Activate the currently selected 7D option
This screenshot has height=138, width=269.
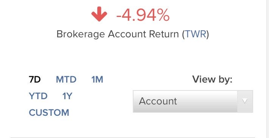point(35,80)
